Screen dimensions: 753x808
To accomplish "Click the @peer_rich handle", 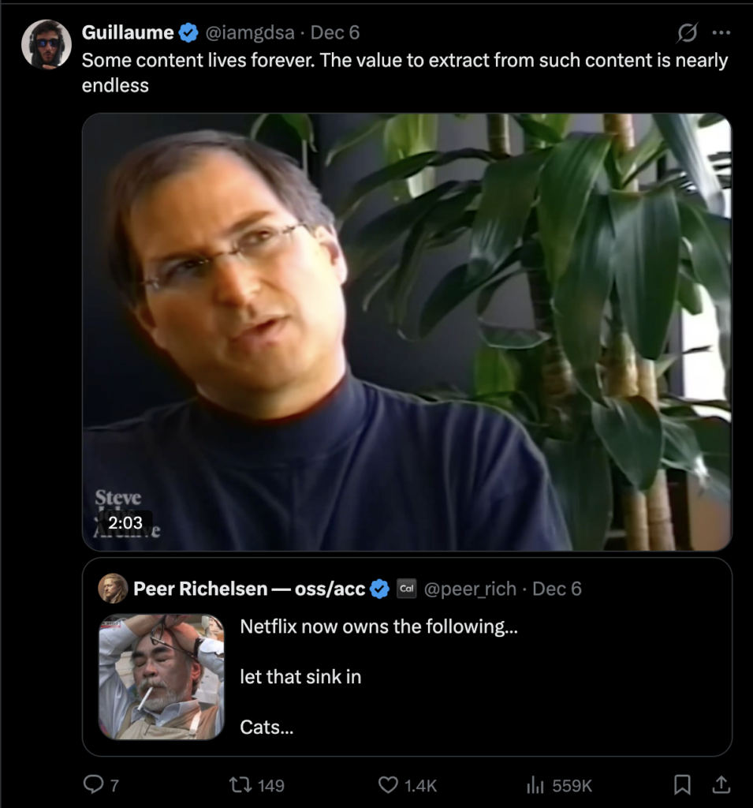I will click(471, 589).
